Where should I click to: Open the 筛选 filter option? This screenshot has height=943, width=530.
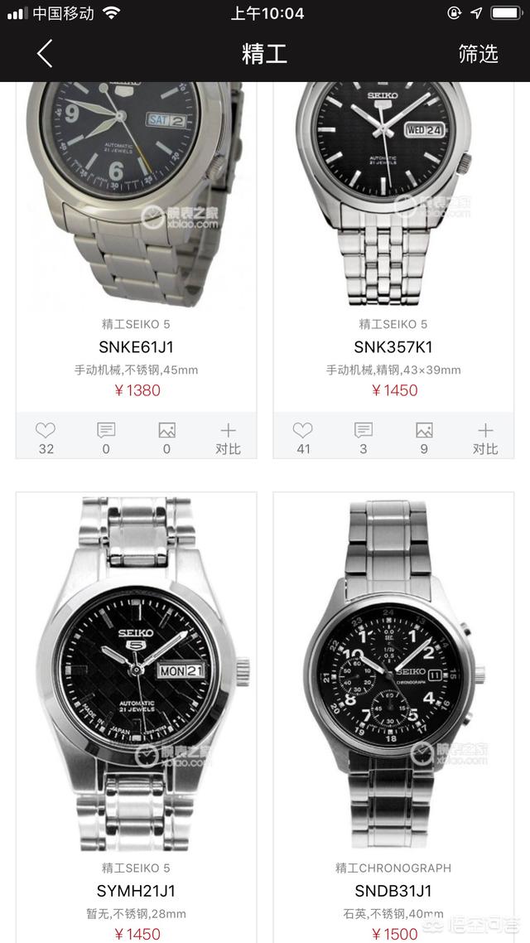pos(478,54)
